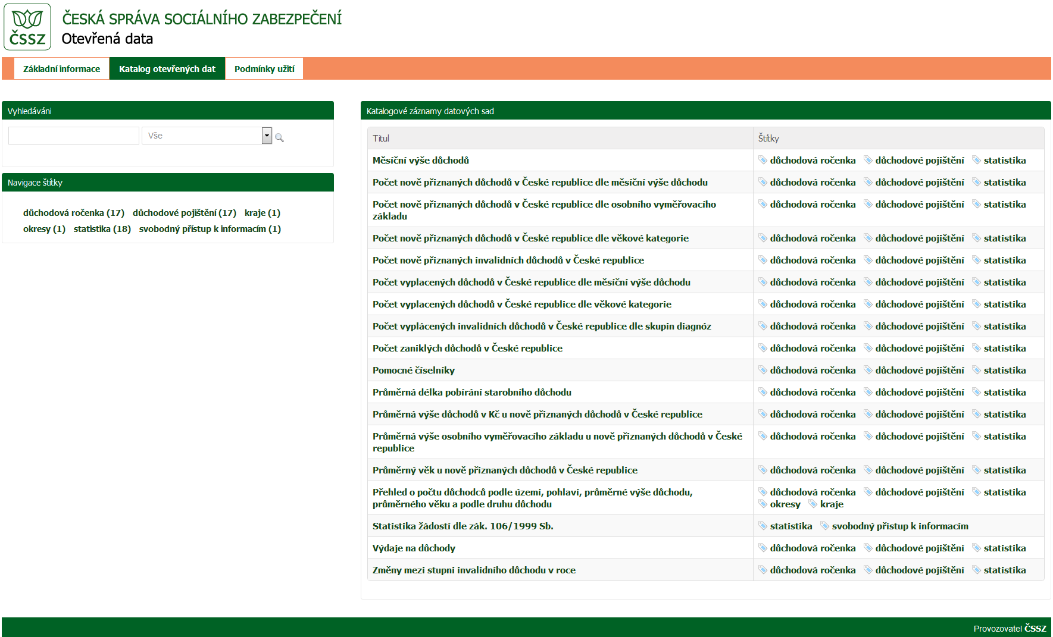1053x637 pixels.
Task: Open invalidních důchodů dle skupin diagnóz
Action: [542, 326]
